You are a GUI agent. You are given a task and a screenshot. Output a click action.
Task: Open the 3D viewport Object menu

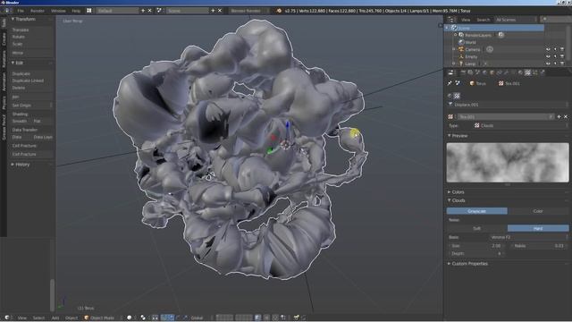(x=71, y=318)
